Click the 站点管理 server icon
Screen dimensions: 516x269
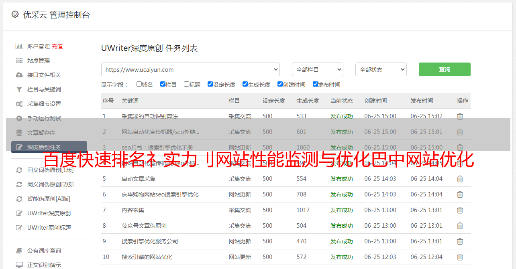(19, 61)
